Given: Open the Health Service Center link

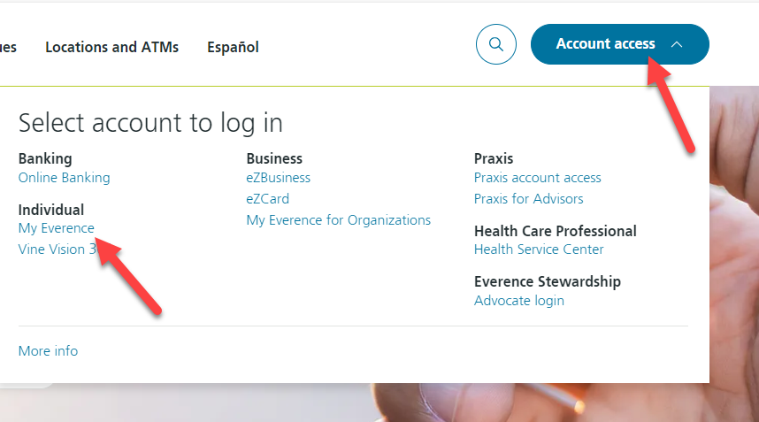Looking at the screenshot, I should click(x=539, y=249).
